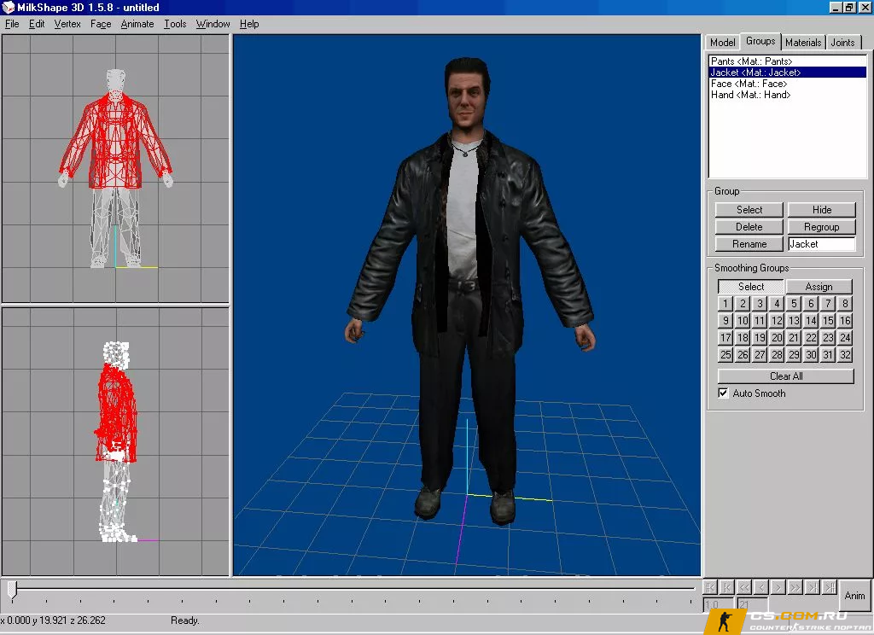Switch to the Model tab

pyautogui.click(x=722, y=43)
